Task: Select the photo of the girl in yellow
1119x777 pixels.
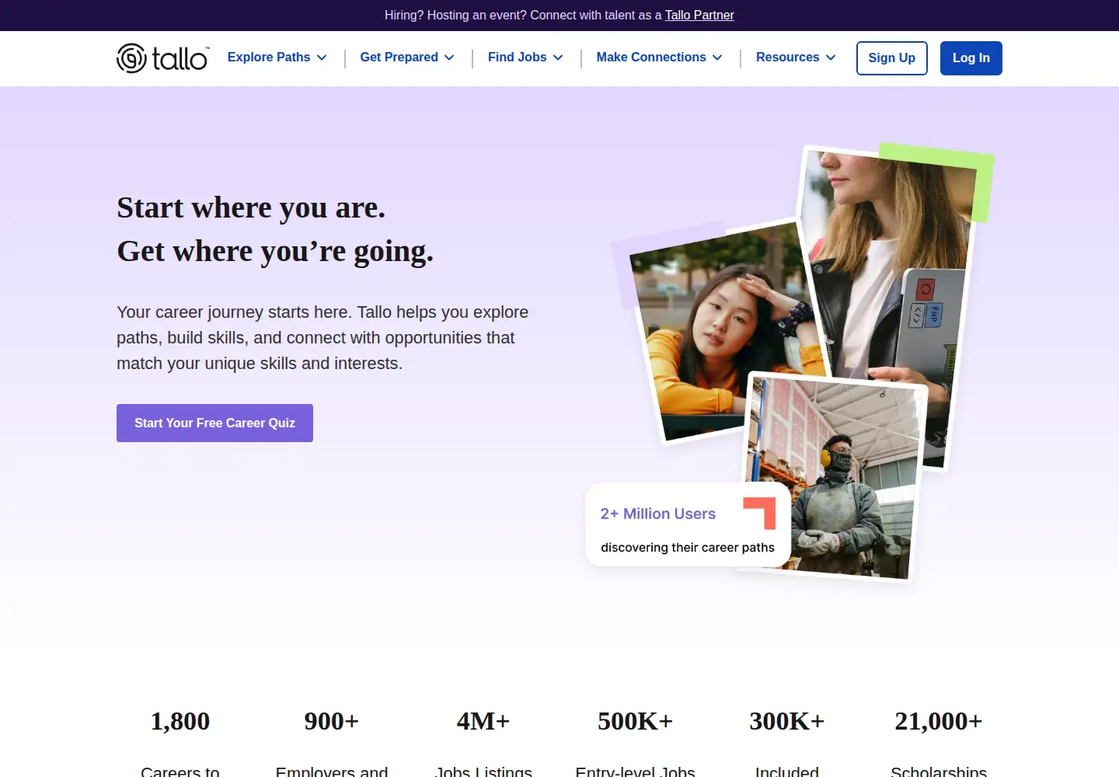Action: coord(723,334)
